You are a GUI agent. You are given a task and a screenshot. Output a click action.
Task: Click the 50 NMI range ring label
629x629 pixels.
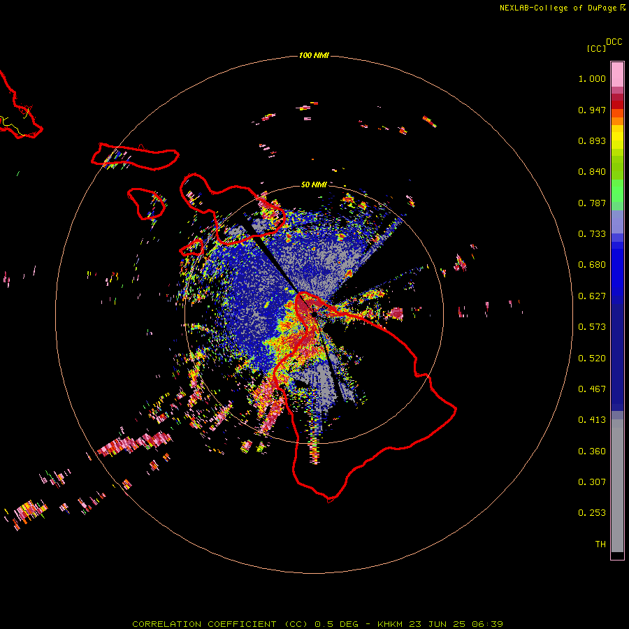pyautogui.click(x=314, y=185)
